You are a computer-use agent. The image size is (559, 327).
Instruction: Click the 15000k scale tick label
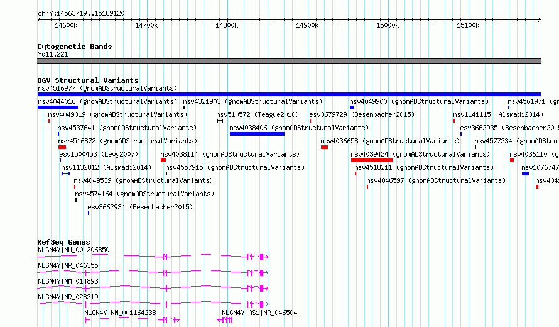pos(388,25)
